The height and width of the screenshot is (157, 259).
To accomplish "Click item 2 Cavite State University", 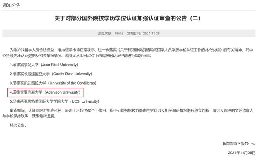I will tap(51, 74).
